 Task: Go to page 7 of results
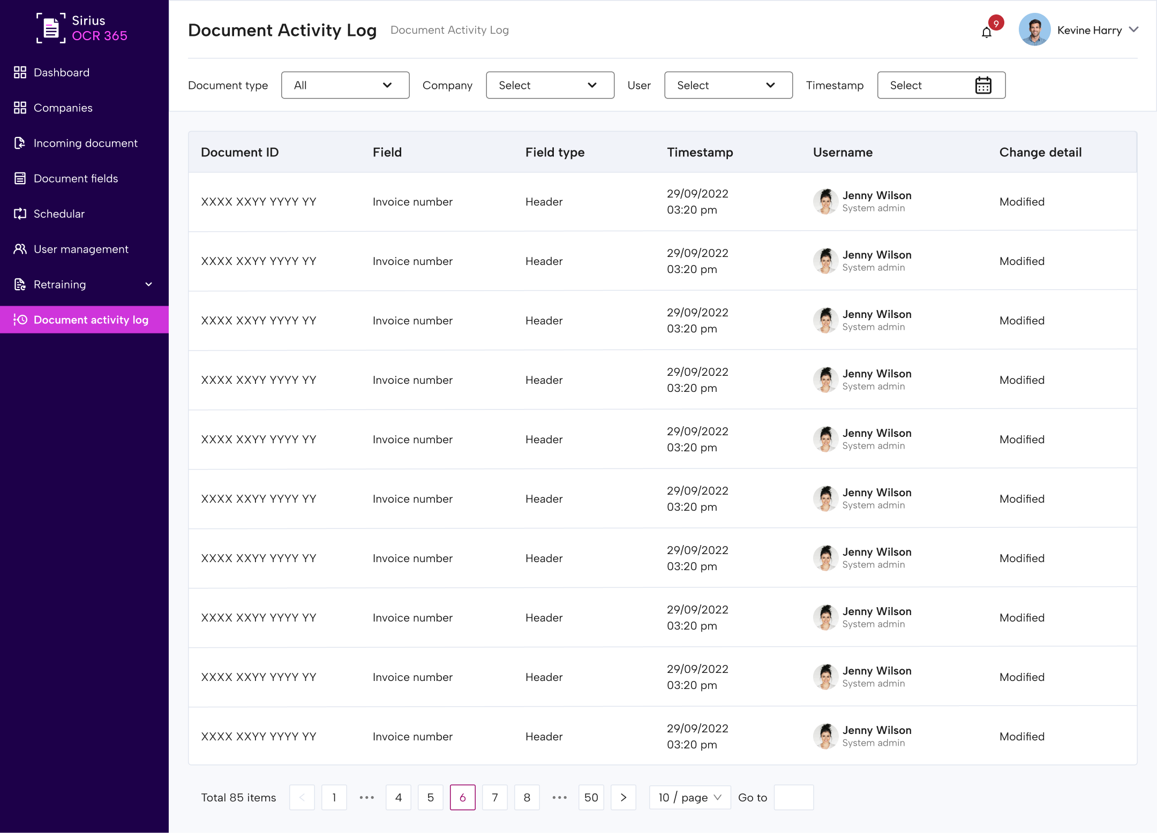click(x=494, y=798)
